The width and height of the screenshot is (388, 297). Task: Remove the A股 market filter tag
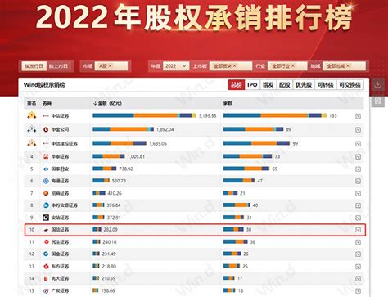pyautogui.click(x=110, y=65)
